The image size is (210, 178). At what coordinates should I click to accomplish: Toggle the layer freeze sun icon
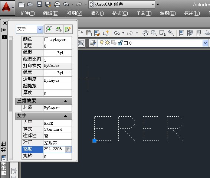point(107,43)
